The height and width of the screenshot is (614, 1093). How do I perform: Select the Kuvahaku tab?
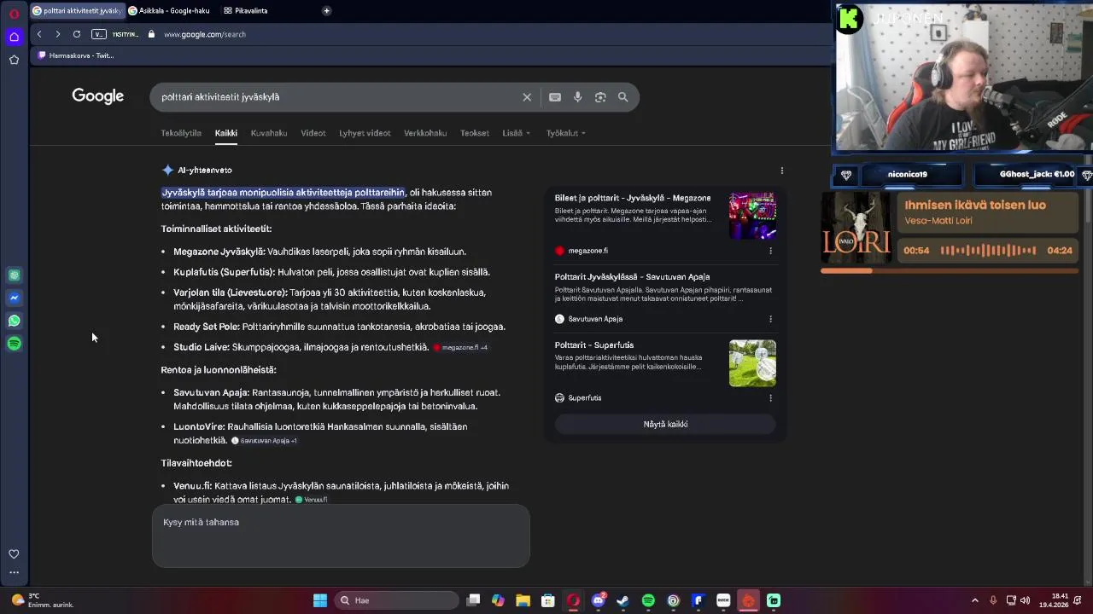click(269, 133)
